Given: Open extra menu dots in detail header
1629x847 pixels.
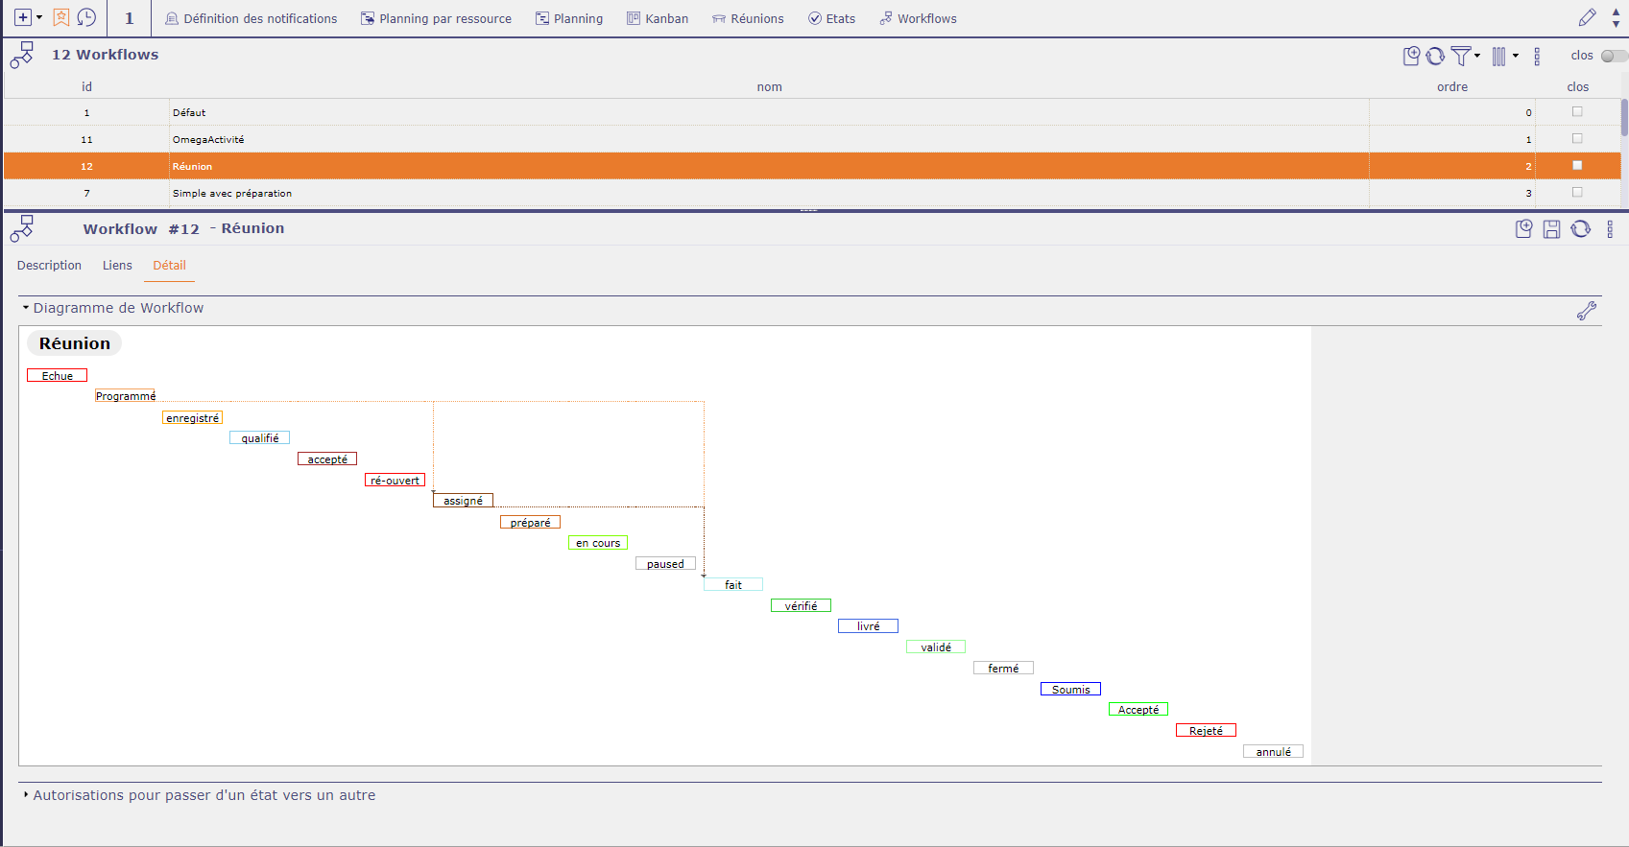Looking at the screenshot, I should coord(1610,229).
